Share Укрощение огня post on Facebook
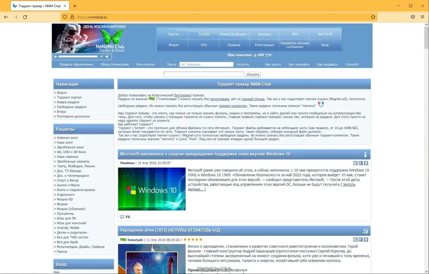 [x=360, y=240]
